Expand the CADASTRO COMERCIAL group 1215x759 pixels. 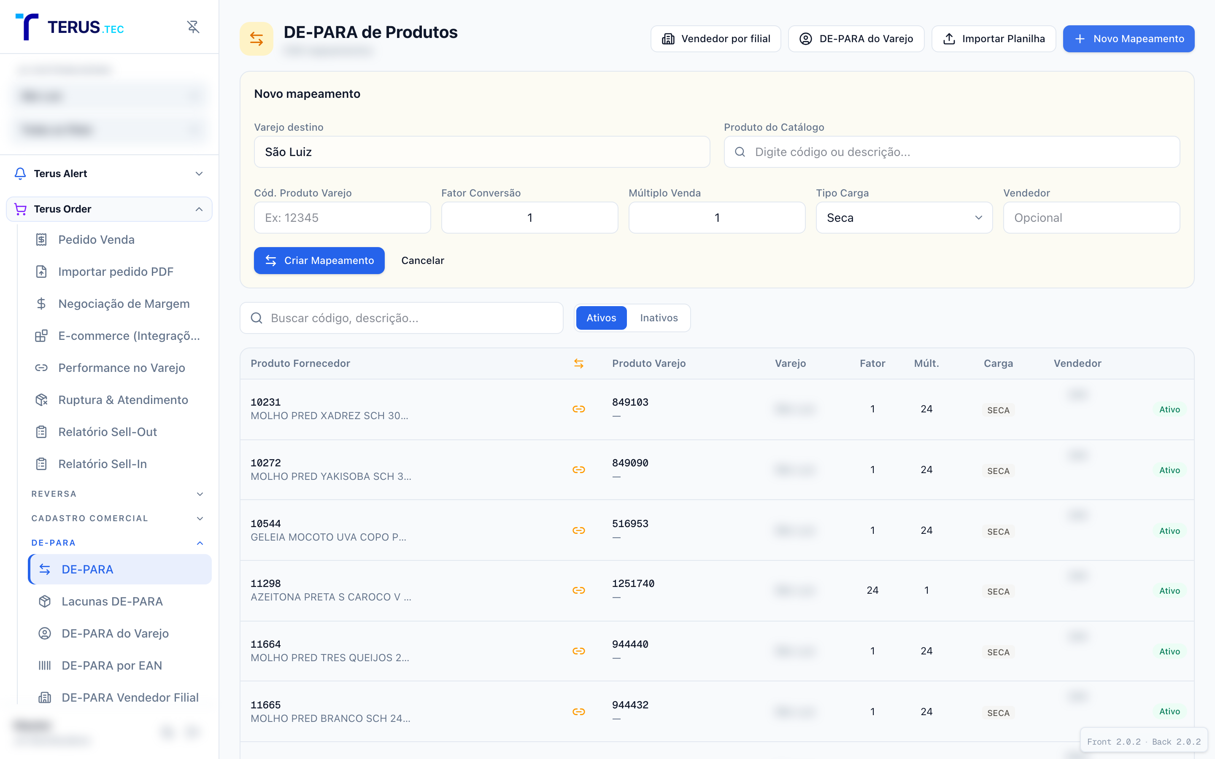pyautogui.click(x=200, y=519)
